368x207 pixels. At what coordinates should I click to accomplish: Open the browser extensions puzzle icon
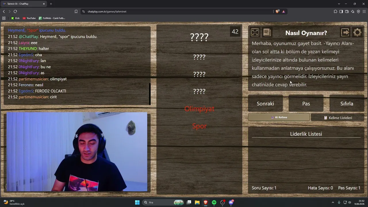click(x=336, y=11)
